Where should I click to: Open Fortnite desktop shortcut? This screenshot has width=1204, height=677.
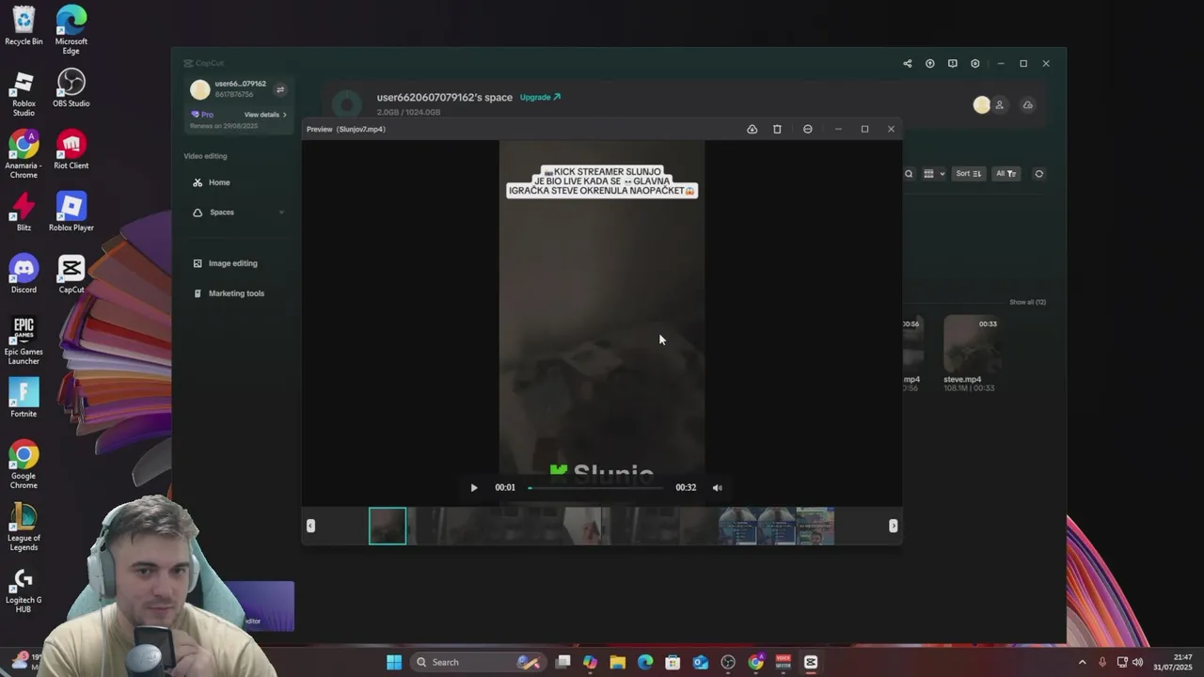coord(24,398)
